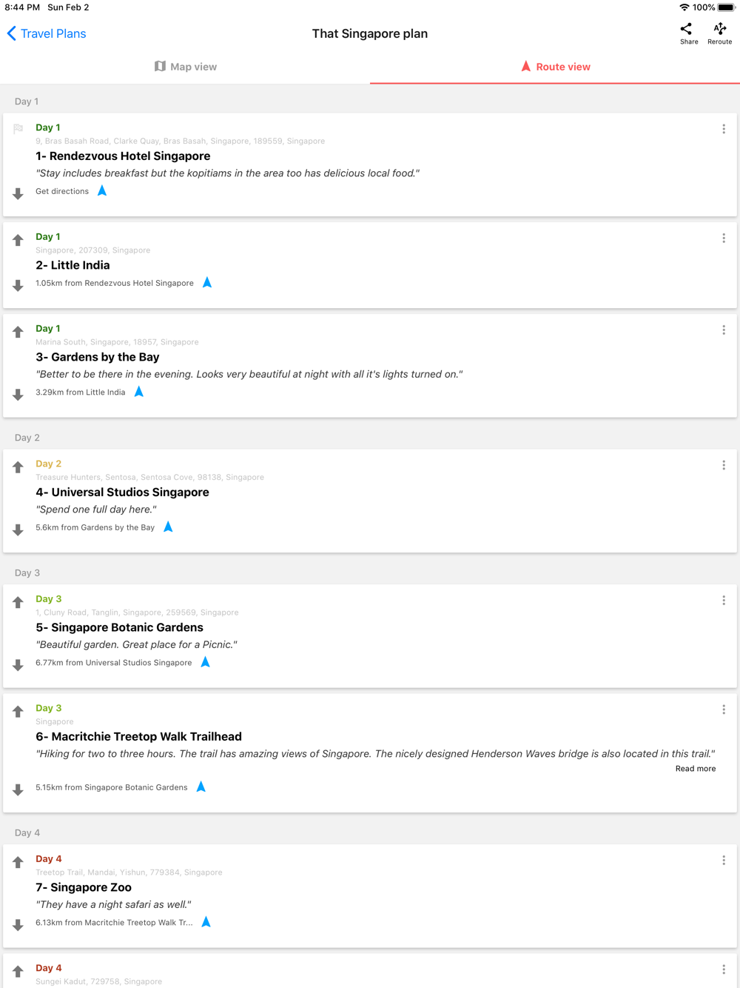Go back to Travel Plans

point(46,33)
